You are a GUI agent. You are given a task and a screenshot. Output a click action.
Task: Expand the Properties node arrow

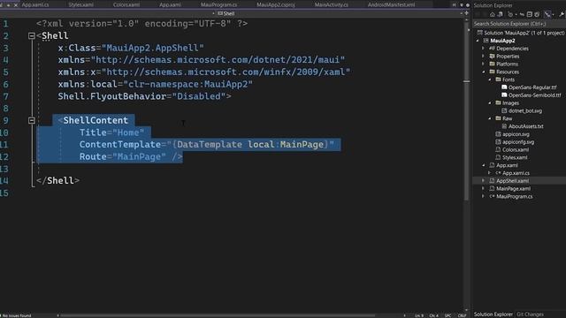click(x=484, y=57)
